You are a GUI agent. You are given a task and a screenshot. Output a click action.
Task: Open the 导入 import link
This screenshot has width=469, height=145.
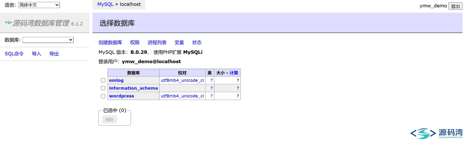tap(36, 54)
